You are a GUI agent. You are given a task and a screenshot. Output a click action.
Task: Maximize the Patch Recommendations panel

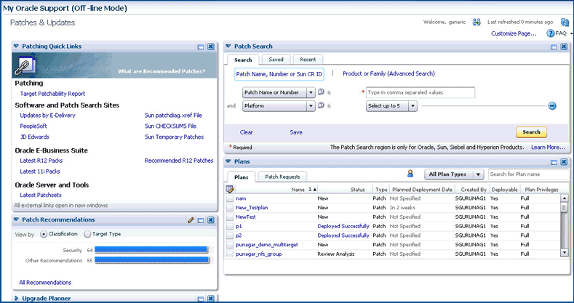(201, 220)
